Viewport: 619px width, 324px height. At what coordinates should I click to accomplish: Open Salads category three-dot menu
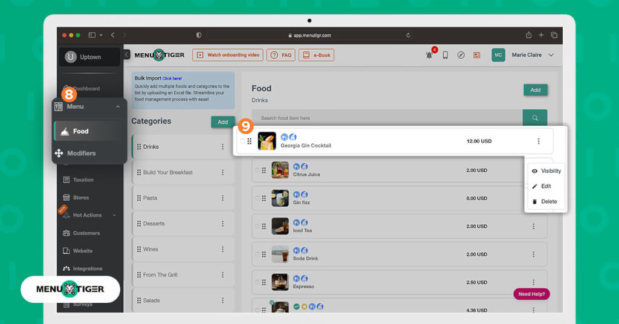pos(222,300)
